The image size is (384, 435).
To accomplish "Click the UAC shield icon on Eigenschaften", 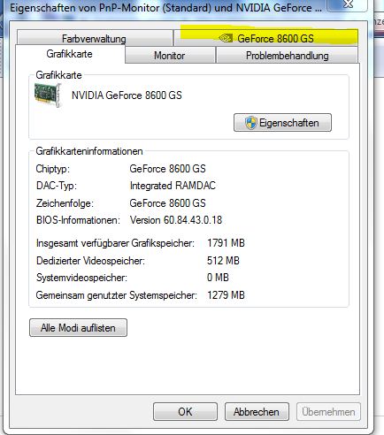I will coord(250,123).
